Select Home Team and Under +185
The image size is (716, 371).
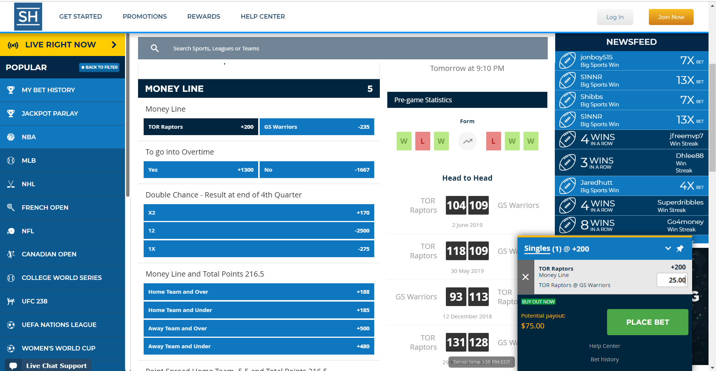click(x=259, y=310)
